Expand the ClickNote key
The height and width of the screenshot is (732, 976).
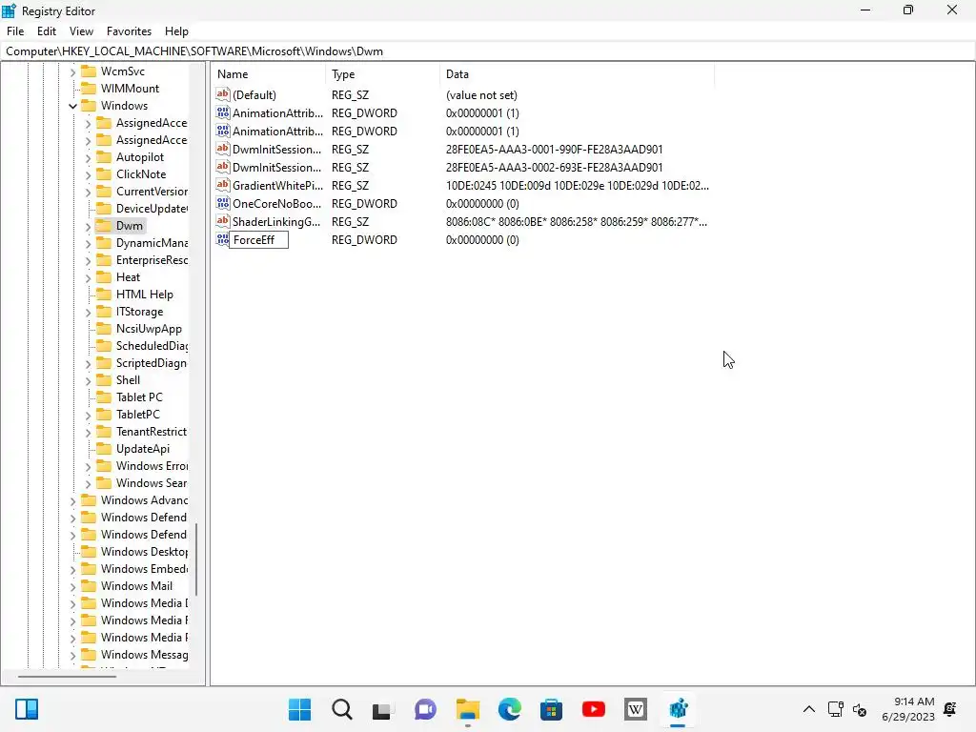pyautogui.click(x=88, y=175)
